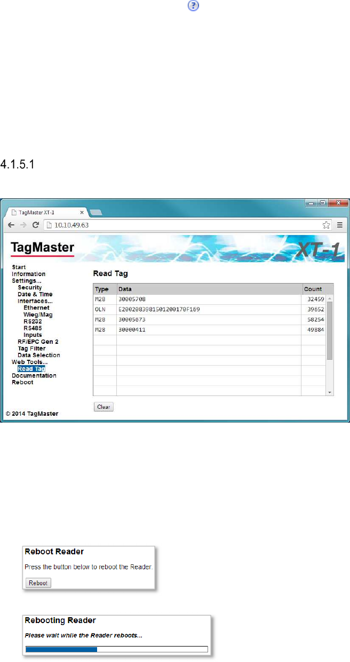
Task: Select tag data 30000411
Action: point(132,330)
